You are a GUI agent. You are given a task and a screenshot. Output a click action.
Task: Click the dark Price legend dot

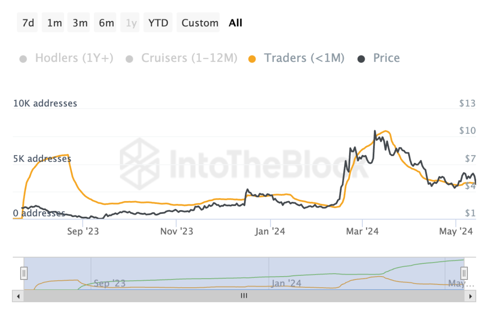[x=362, y=59]
